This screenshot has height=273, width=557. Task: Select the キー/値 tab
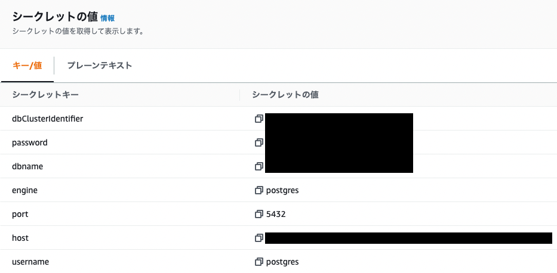[x=27, y=66]
